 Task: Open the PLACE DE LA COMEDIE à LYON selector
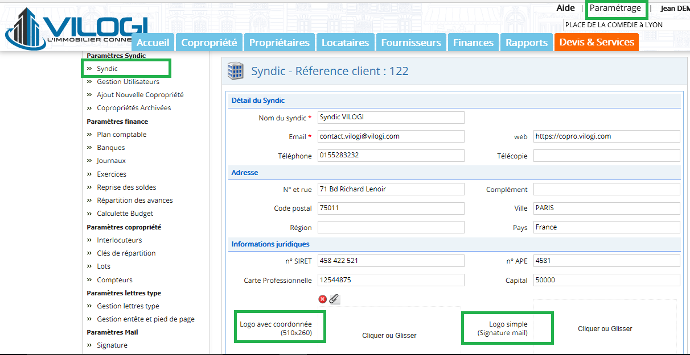coord(626,25)
